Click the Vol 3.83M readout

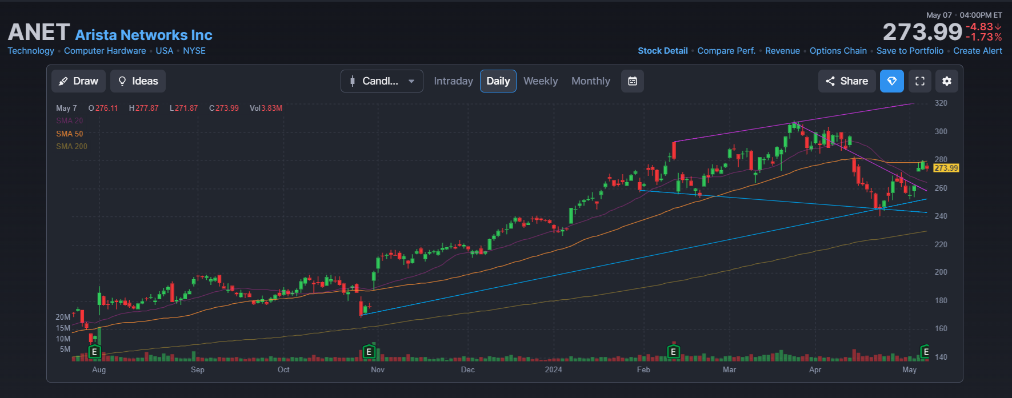(266, 108)
